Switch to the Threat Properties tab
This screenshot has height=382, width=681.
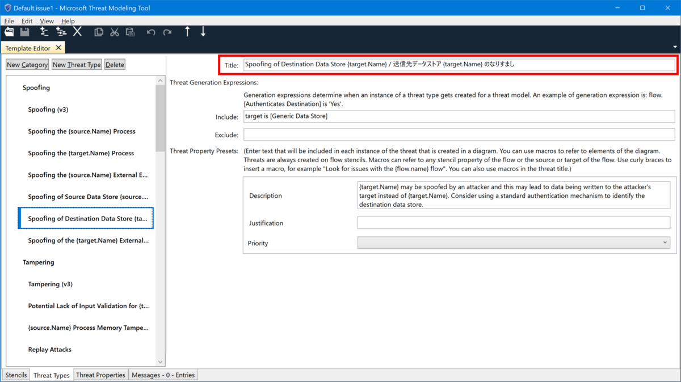coord(100,375)
